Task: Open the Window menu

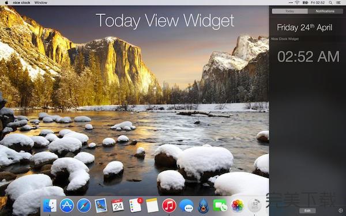Action: pos(41,3)
